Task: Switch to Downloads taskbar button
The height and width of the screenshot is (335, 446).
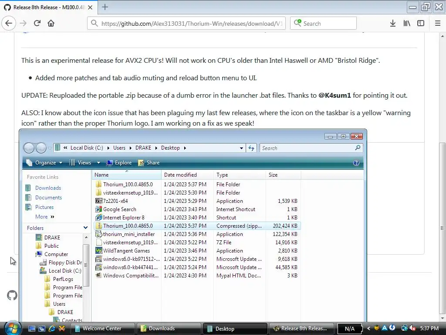Action: point(169,328)
